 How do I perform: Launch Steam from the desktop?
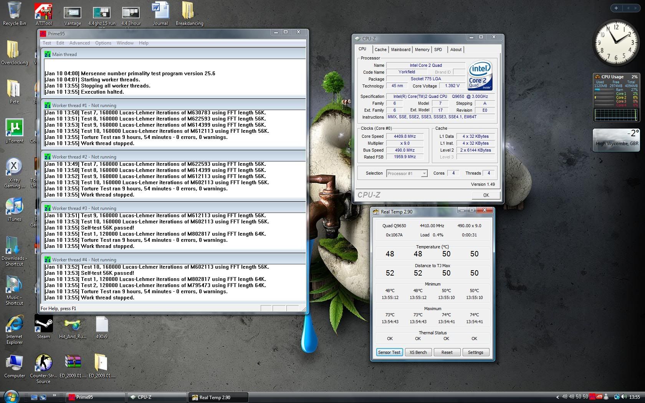(x=43, y=327)
